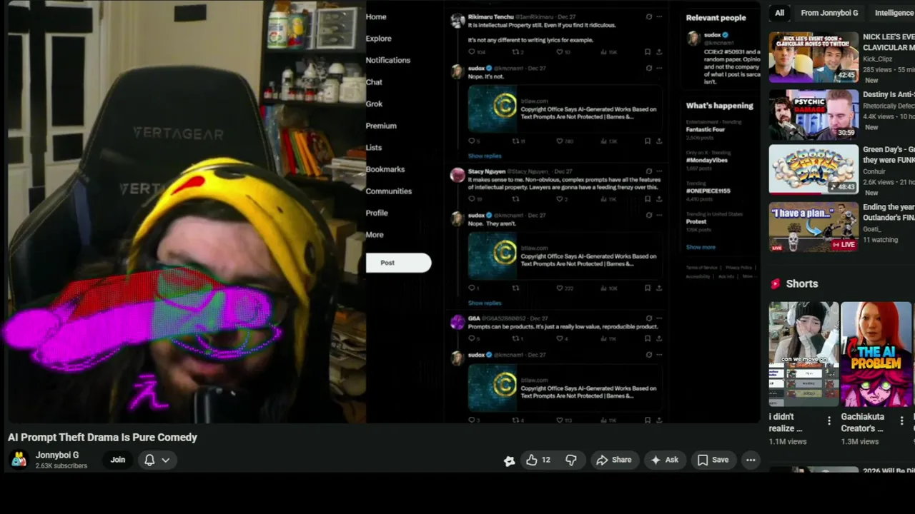Open the three-dot more actions menu
Viewport: 915px width, 514px height.
[x=751, y=460]
